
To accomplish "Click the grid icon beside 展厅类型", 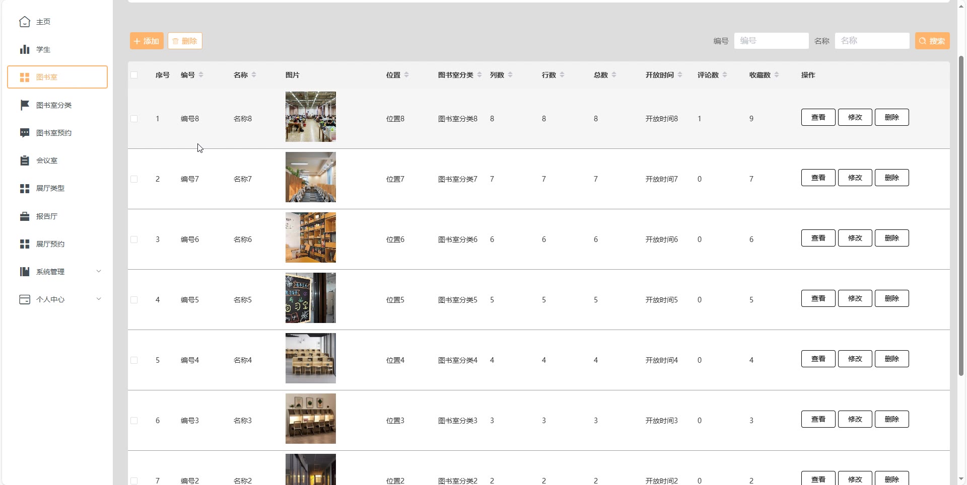I will [24, 188].
